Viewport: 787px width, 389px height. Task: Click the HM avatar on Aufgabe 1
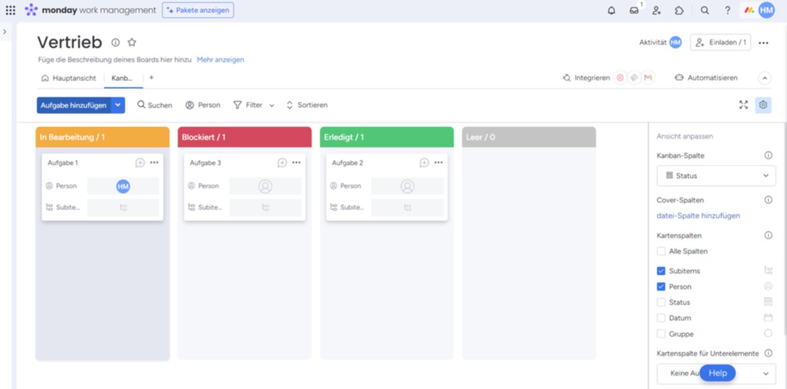(x=123, y=186)
